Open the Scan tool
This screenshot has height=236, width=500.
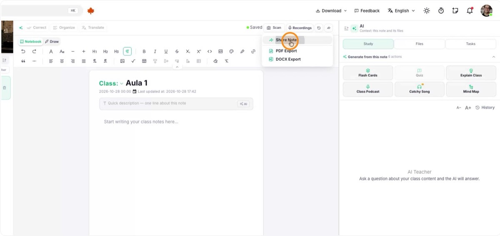coord(274,28)
